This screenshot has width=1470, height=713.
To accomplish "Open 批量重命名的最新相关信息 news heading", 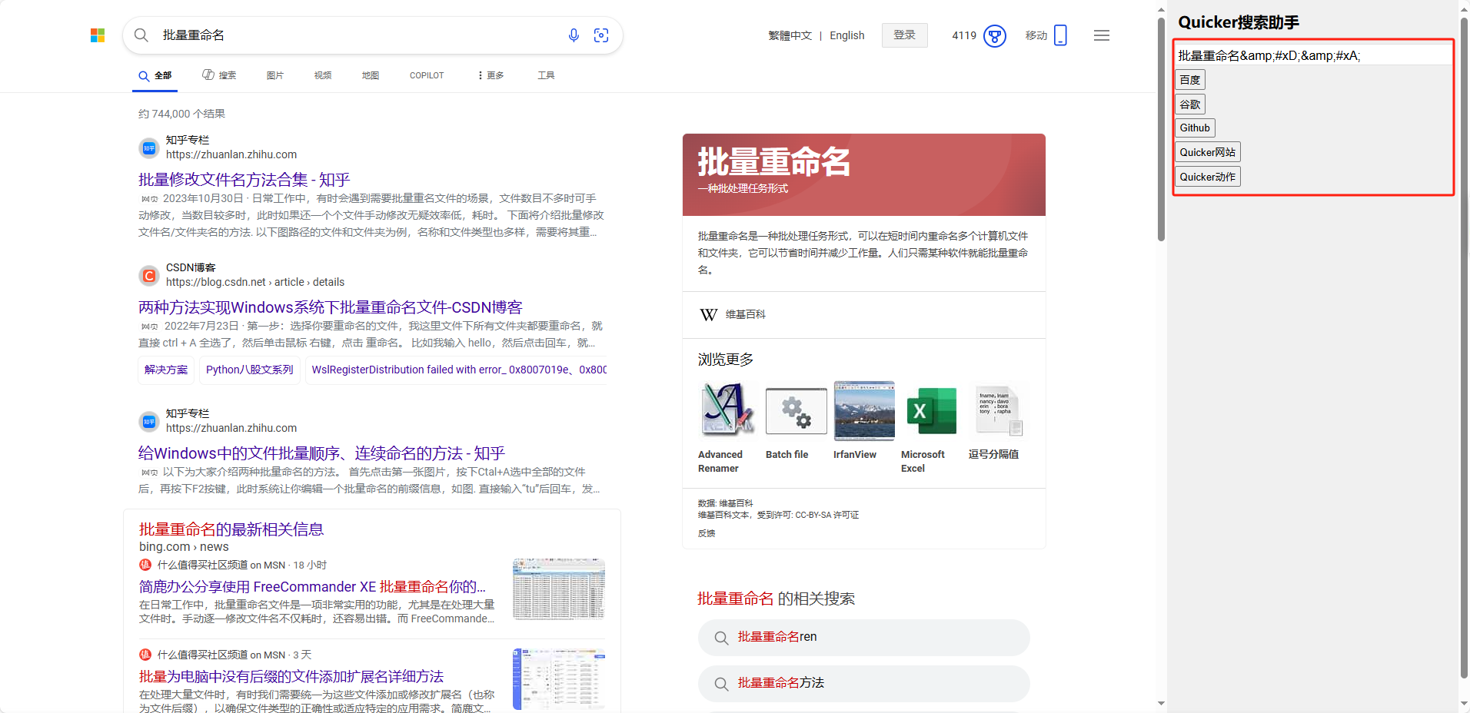I will (x=231, y=529).
